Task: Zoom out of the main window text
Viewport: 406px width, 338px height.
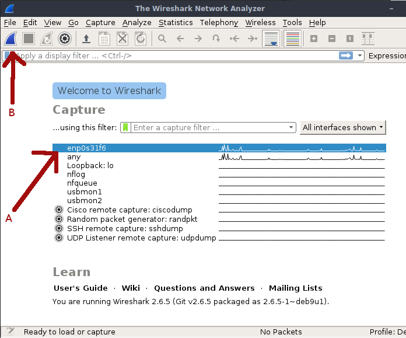Action: click(332, 39)
